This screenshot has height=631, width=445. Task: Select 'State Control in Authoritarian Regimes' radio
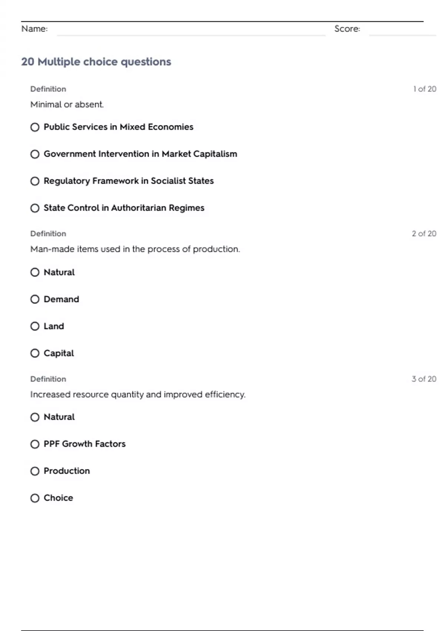35,208
